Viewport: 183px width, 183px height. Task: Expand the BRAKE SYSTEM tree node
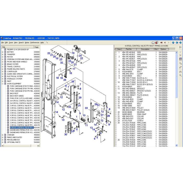(x=3, y=64)
